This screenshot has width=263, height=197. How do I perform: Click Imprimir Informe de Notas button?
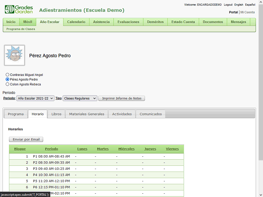point(121,98)
